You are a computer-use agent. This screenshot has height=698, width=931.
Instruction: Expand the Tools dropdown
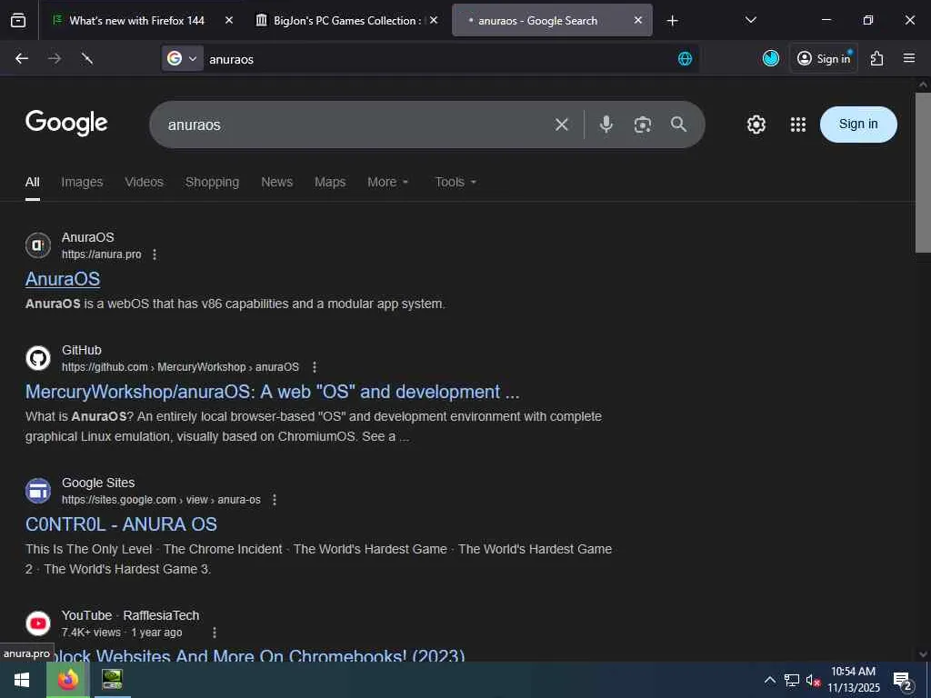pos(455,182)
